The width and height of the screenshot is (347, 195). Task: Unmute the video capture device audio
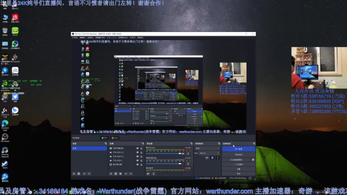click(183, 164)
